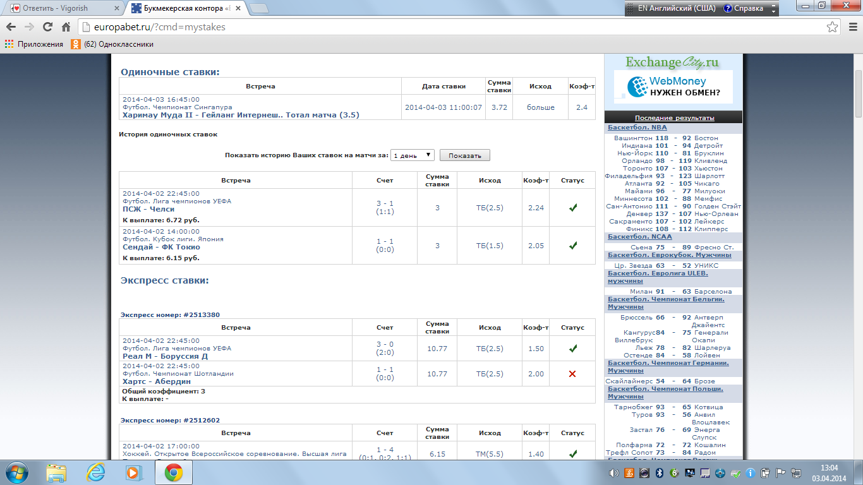Open the Chrome hamburger menu
The width and height of the screenshot is (863, 485).
point(851,27)
